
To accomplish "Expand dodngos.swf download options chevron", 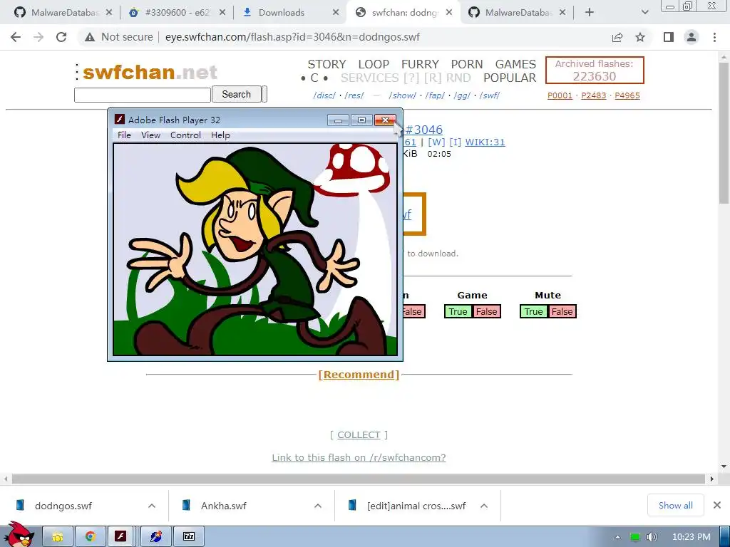I will pos(152,506).
